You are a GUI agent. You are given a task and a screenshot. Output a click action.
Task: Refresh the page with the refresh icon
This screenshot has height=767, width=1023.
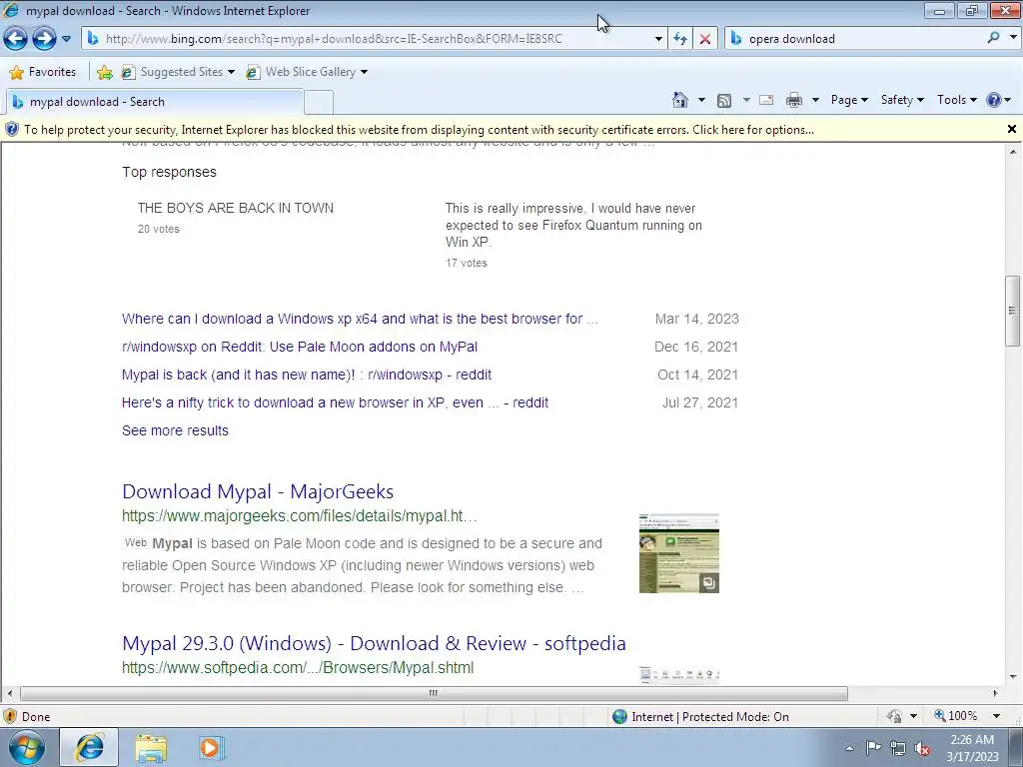coord(679,39)
